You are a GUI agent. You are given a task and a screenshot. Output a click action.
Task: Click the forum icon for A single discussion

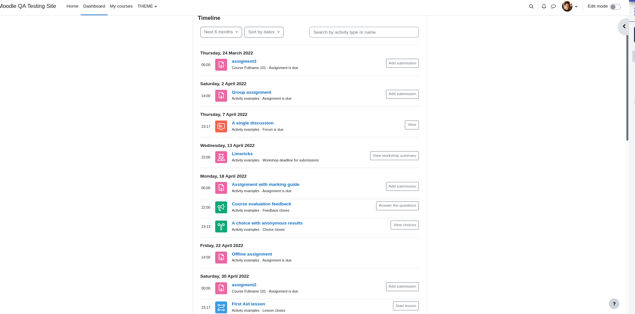pos(221,126)
